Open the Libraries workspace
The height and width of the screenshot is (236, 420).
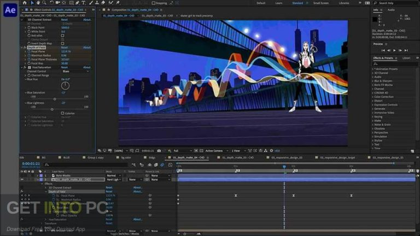point(343,3)
